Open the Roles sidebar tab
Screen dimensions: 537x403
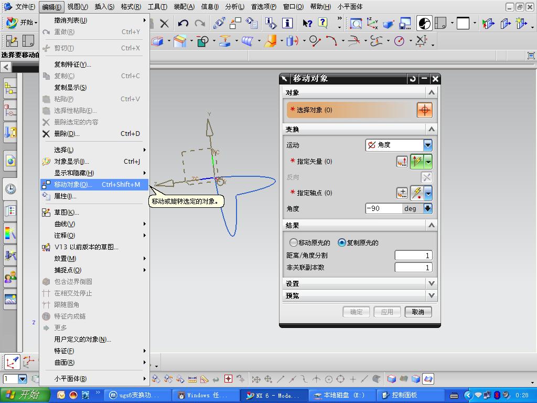(x=10, y=277)
